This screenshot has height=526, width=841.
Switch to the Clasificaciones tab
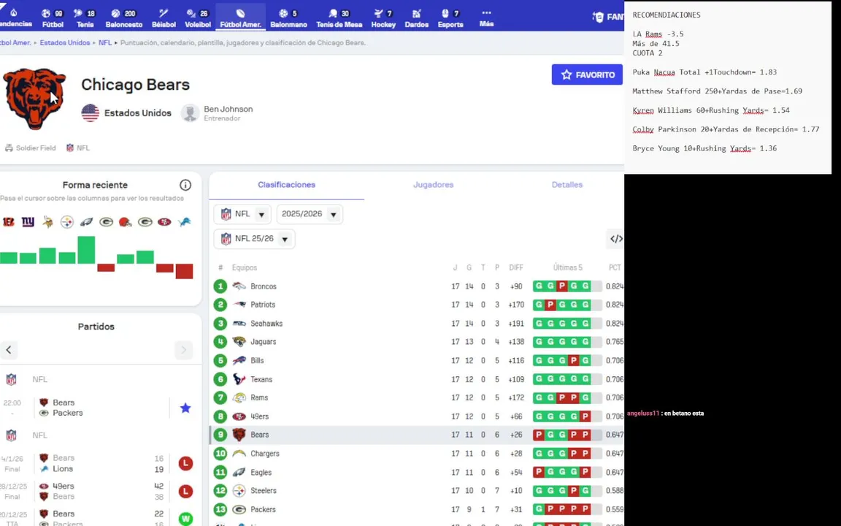point(286,185)
